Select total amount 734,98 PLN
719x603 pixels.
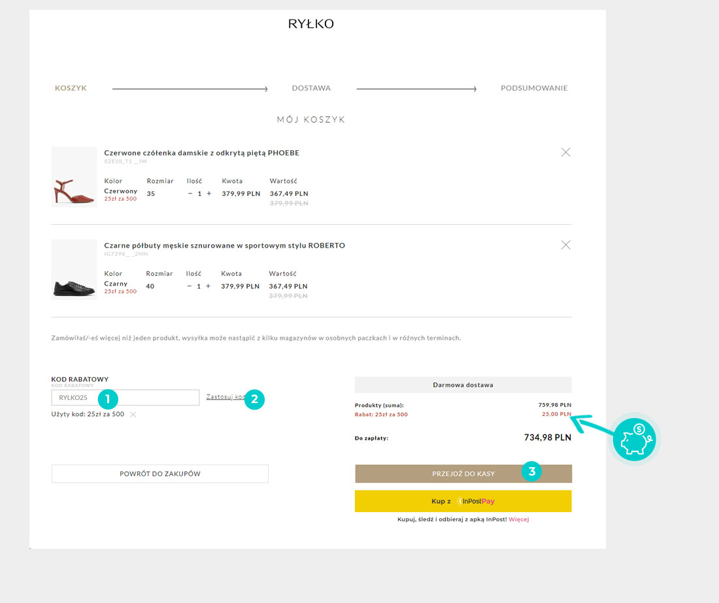click(548, 438)
